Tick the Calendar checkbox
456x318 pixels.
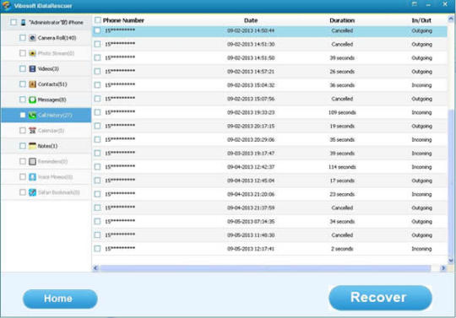tap(23, 131)
